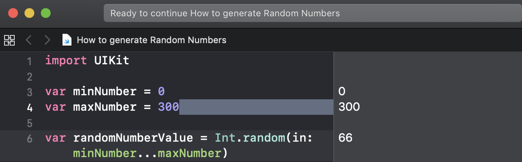This screenshot has width=522, height=162.
Task: Click the 'minNumber' variable declaration
Action: (105, 92)
